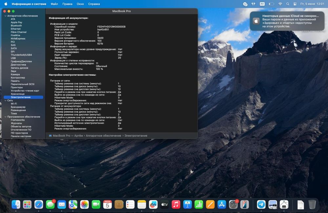Viewport: 328px width, 213px height.
Task: Select Брандмауэр in the sidebar
Action: (x=18, y=107)
